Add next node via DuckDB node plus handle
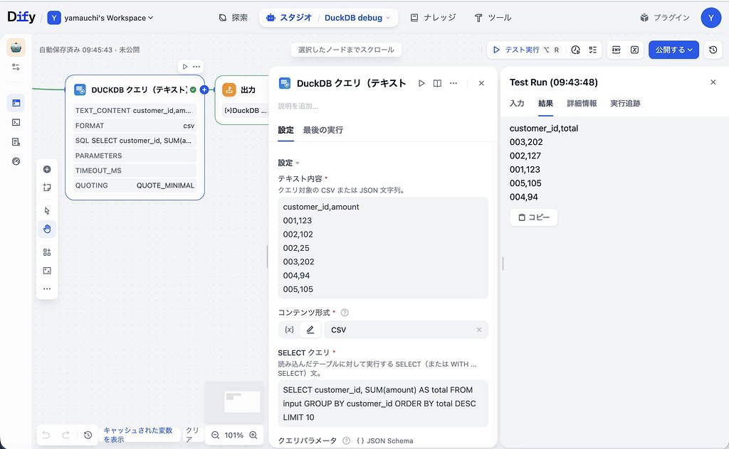 pos(204,90)
